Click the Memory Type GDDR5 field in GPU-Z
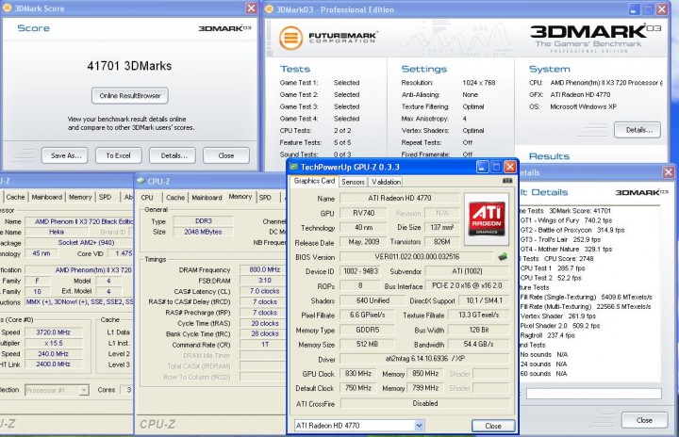Screen dimensions: 679x437 pos(367,330)
